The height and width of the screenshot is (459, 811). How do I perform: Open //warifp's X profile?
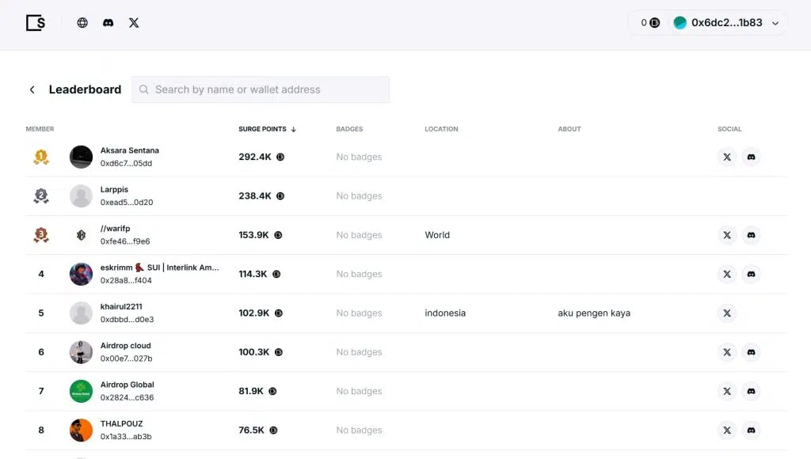(x=727, y=235)
